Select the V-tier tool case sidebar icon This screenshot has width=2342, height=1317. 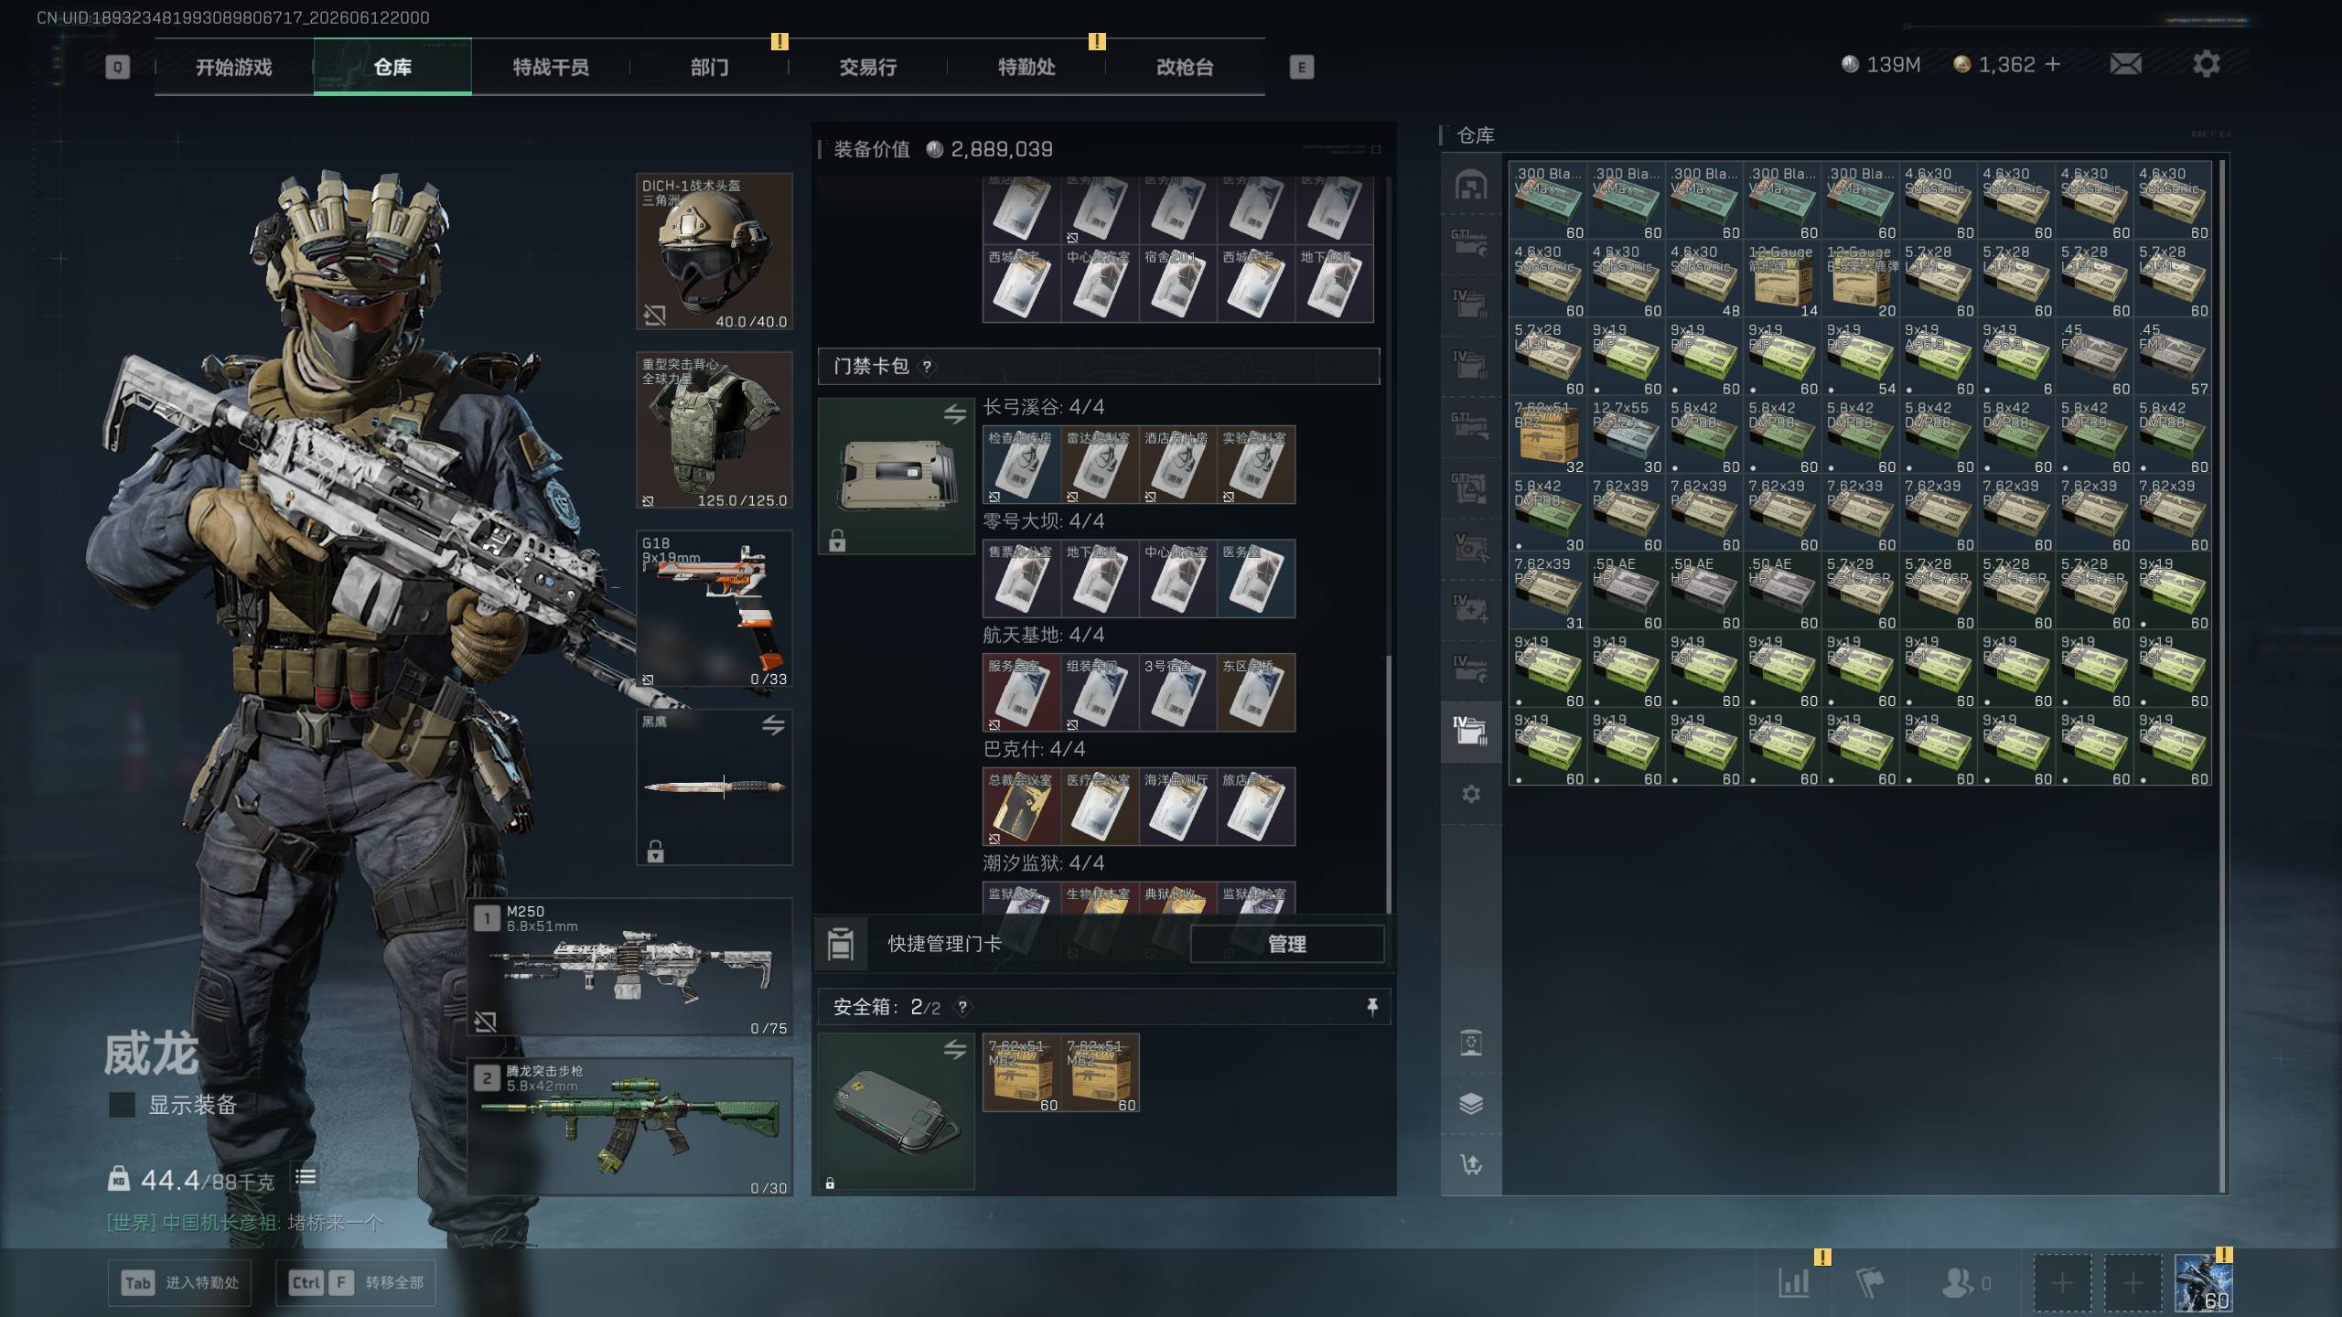(x=1471, y=548)
